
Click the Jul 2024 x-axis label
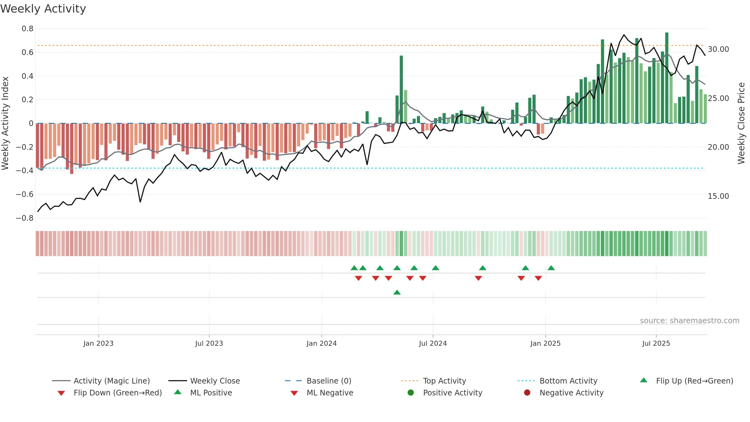[x=433, y=343]
